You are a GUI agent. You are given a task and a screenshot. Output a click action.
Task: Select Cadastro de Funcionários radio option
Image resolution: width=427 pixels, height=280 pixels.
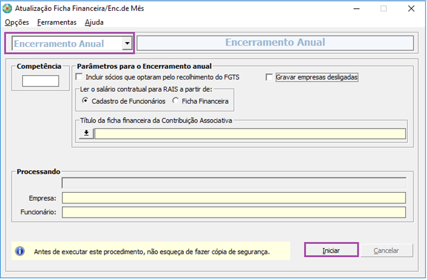[85, 101]
